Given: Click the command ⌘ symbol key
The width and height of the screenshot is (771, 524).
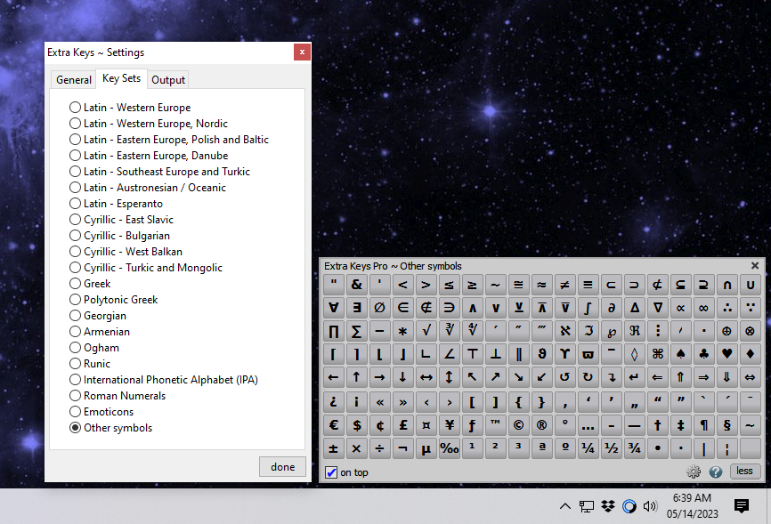Looking at the screenshot, I should [x=657, y=354].
